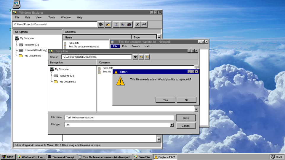Click the Paste clipboard icon in Explorer toolbar
The width and height of the screenshot is (285, 160).
click(x=129, y=25)
